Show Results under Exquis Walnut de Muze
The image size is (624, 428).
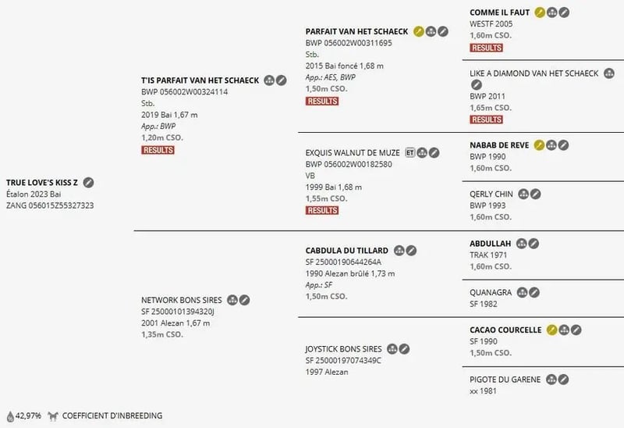(x=322, y=210)
